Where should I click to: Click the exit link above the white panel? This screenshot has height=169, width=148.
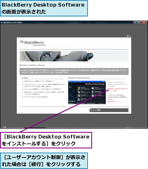click(x=129, y=36)
